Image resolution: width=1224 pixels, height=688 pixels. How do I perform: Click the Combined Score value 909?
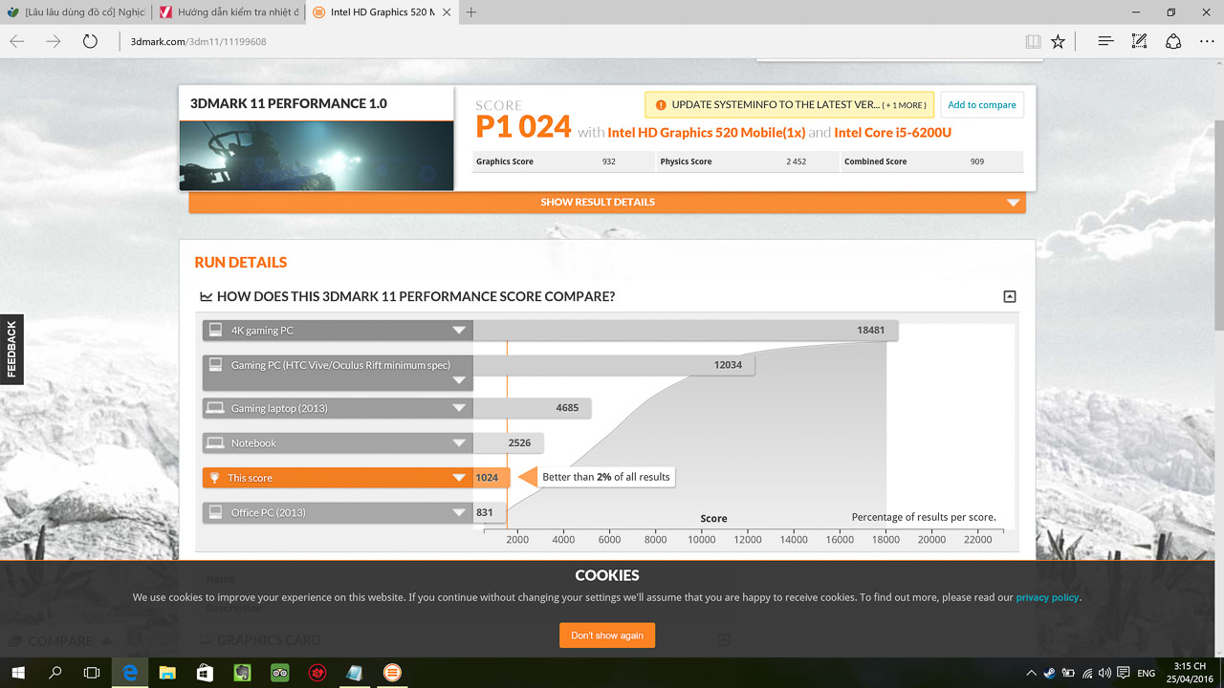(x=976, y=161)
